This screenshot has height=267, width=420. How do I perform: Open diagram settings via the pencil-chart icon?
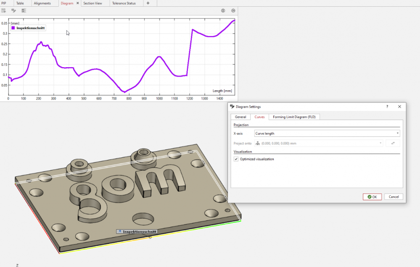point(14,10)
